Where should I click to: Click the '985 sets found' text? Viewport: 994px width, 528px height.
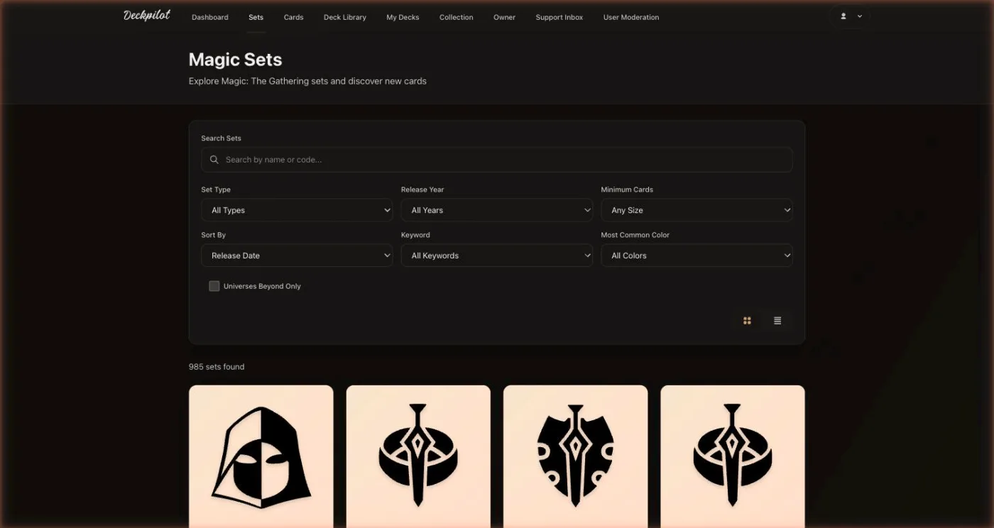(x=217, y=367)
